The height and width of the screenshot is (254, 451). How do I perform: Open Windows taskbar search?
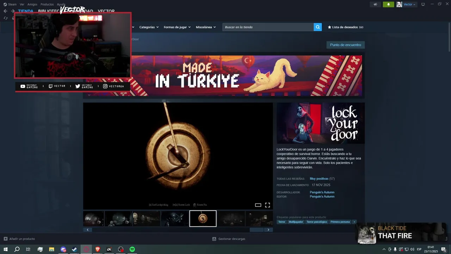[17, 249]
